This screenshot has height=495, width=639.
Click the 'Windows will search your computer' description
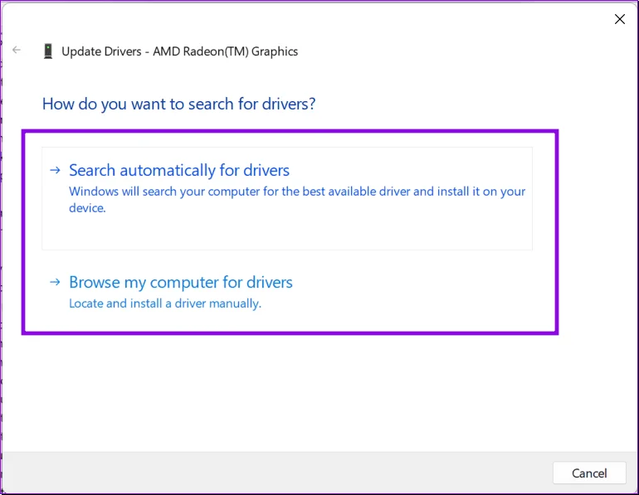point(297,200)
